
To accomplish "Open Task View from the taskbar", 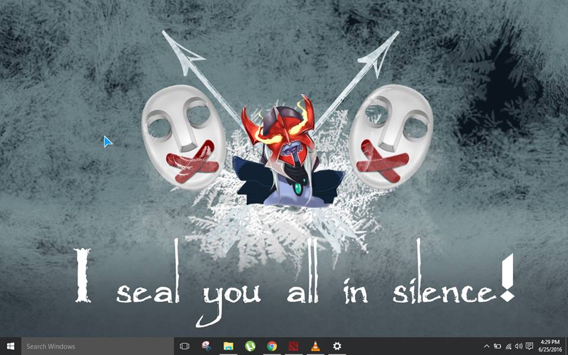I will click(184, 346).
